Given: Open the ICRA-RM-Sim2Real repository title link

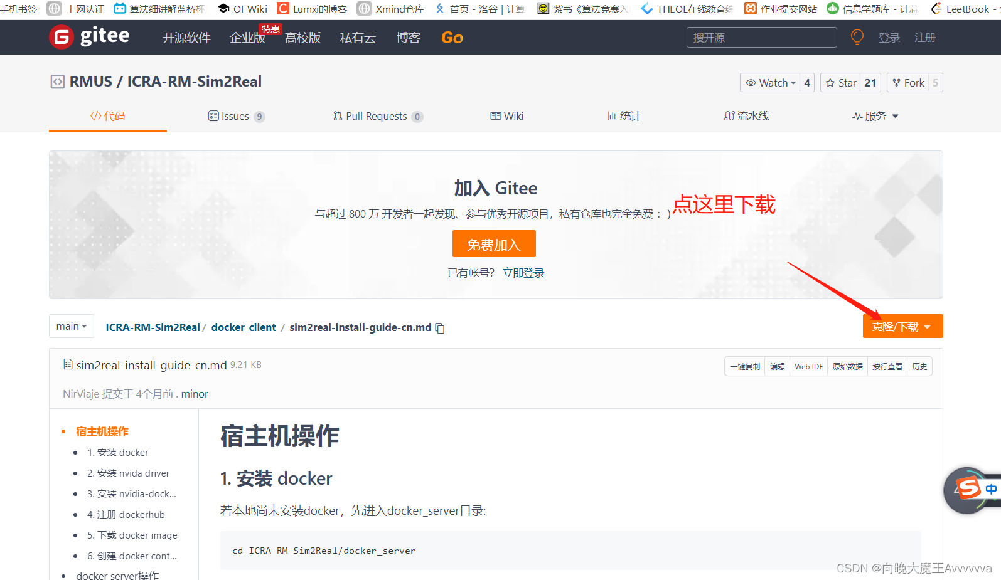Looking at the screenshot, I should click(195, 82).
